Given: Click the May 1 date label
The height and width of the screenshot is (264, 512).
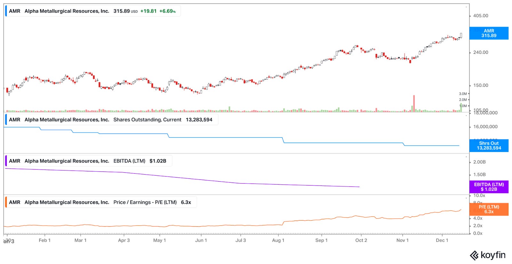Looking at the screenshot, I should coord(159,240).
